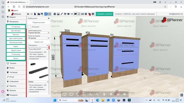Toggle the speech bubble comments icon

(x=75, y=14)
